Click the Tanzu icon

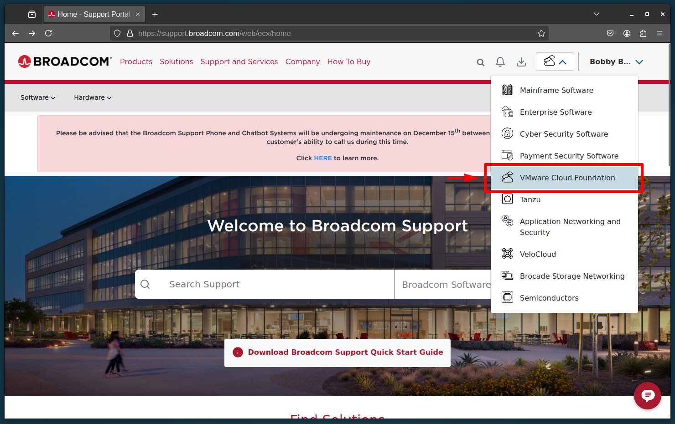507,199
